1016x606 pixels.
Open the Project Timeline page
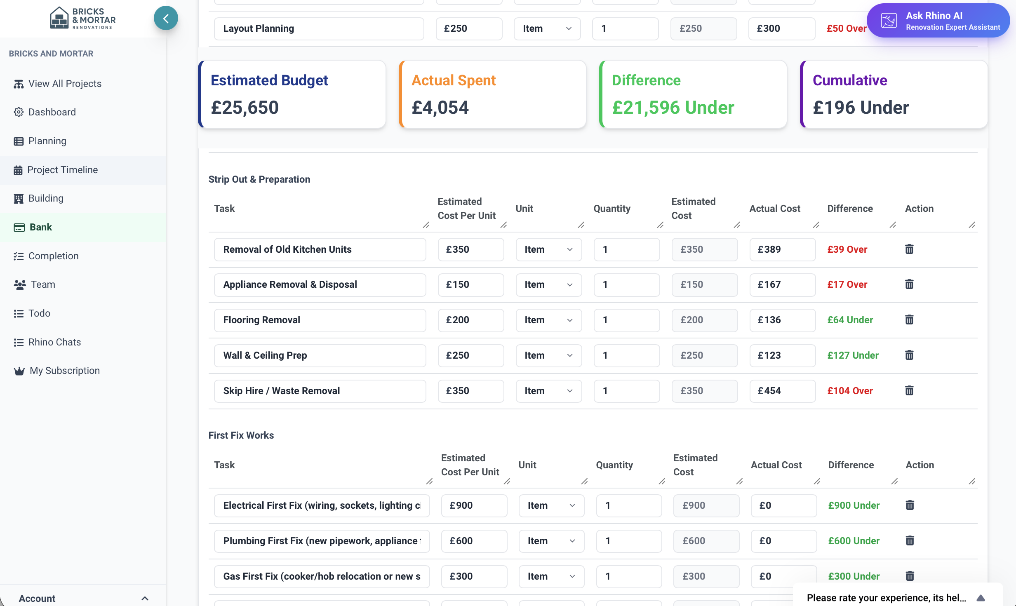pyautogui.click(x=62, y=170)
